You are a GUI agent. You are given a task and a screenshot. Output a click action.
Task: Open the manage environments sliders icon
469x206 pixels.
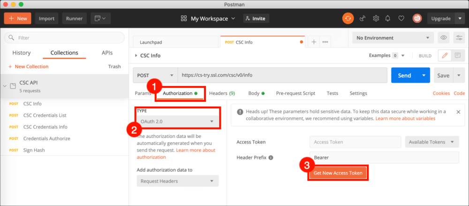point(457,38)
